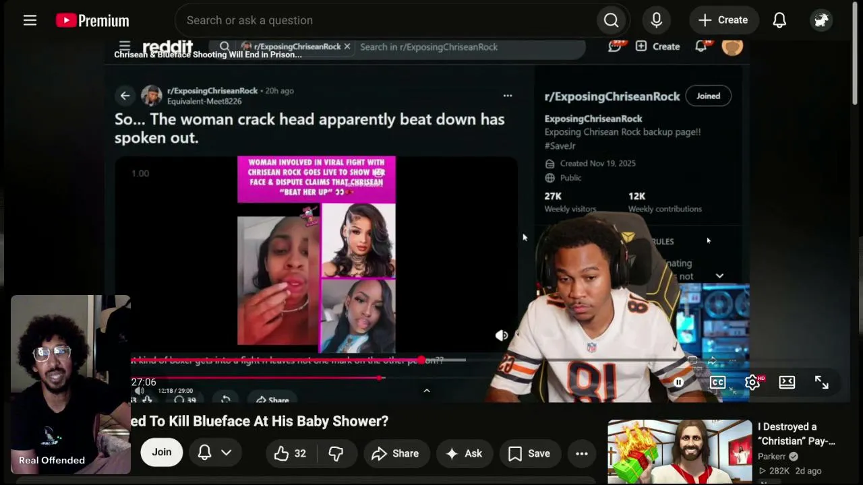Screen dimensions: 863x485
Task: Click the subreddit avatar beside the post author
Action: pos(151,96)
